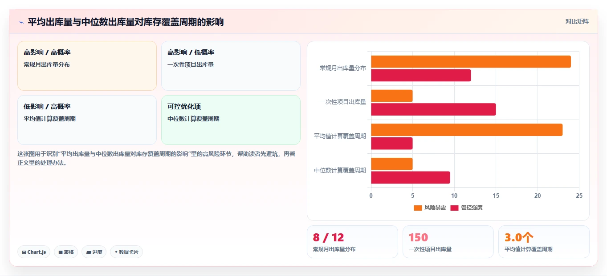This screenshot has width=607, height=276.
Task: Click the lightning icon beside the main title
Action: click(21, 22)
